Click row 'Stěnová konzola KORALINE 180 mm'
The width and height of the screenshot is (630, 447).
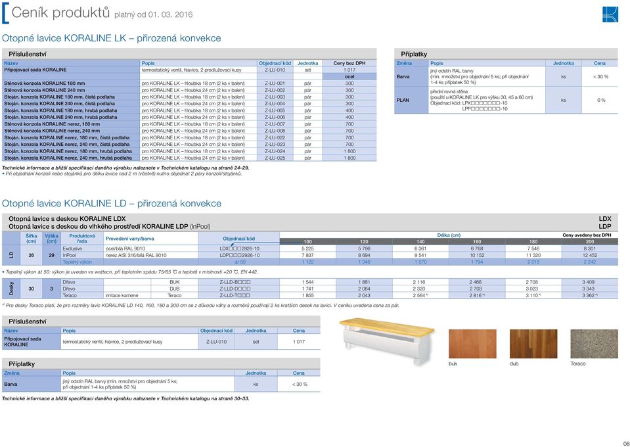189,83
